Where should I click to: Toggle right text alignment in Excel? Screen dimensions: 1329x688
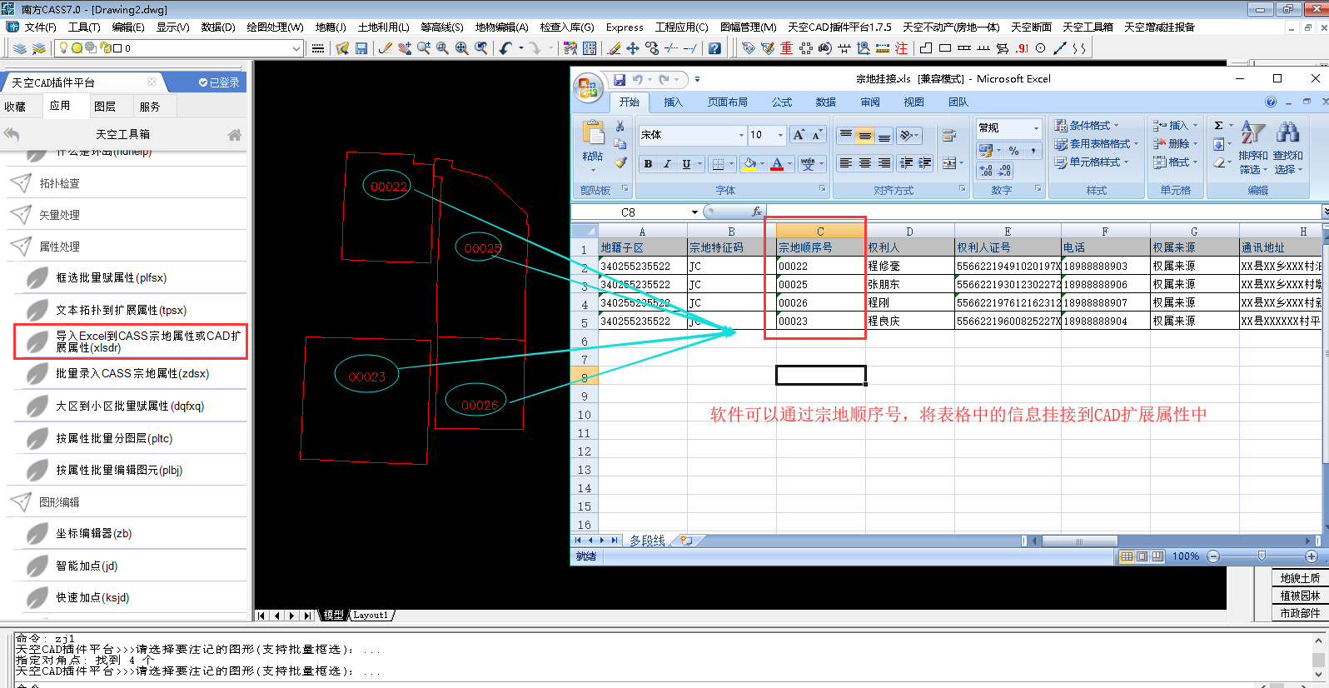[884, 163]
